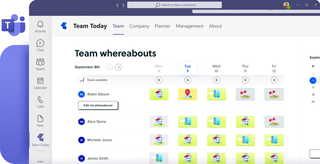Click the RG avatar badge
Screen dimensions: 320x164
[81, 94]
